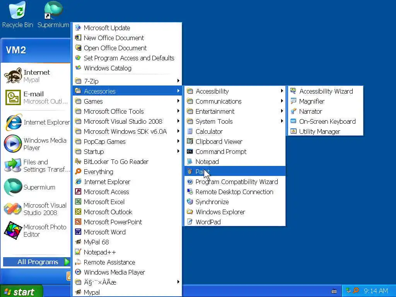
Task: Expand the System Tools submenu arrow
Action: tap(282, 121)
